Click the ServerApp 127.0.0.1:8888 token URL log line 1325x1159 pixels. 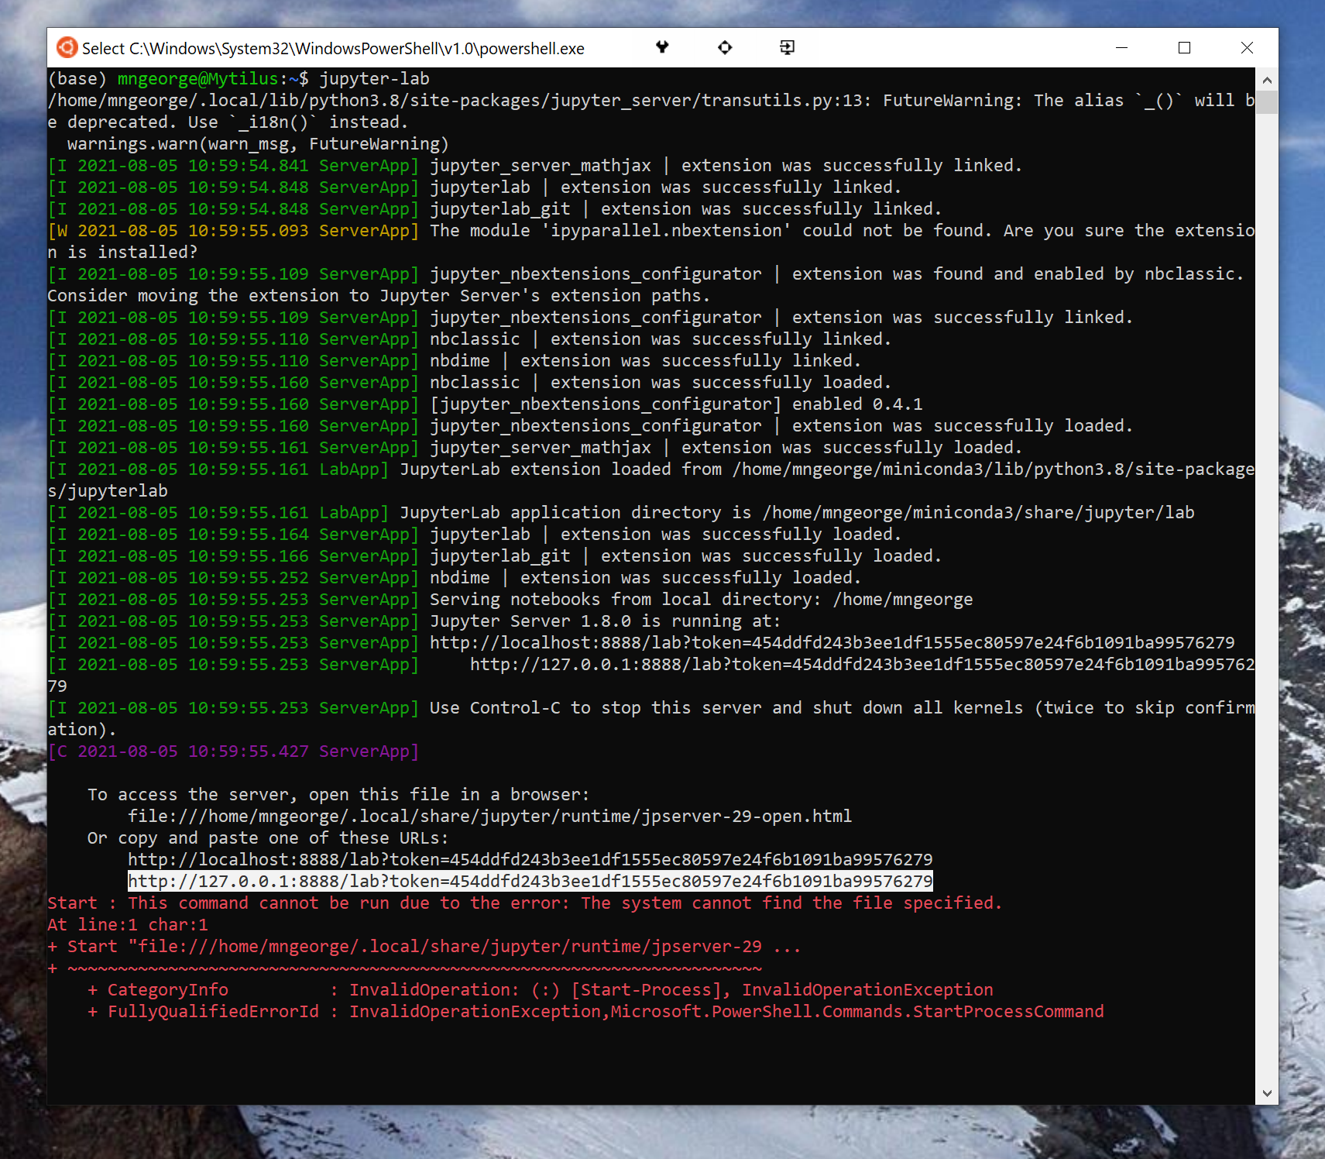(650, 675)
